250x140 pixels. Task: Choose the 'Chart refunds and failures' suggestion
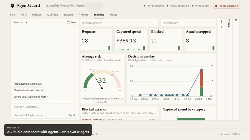point(28,90)
